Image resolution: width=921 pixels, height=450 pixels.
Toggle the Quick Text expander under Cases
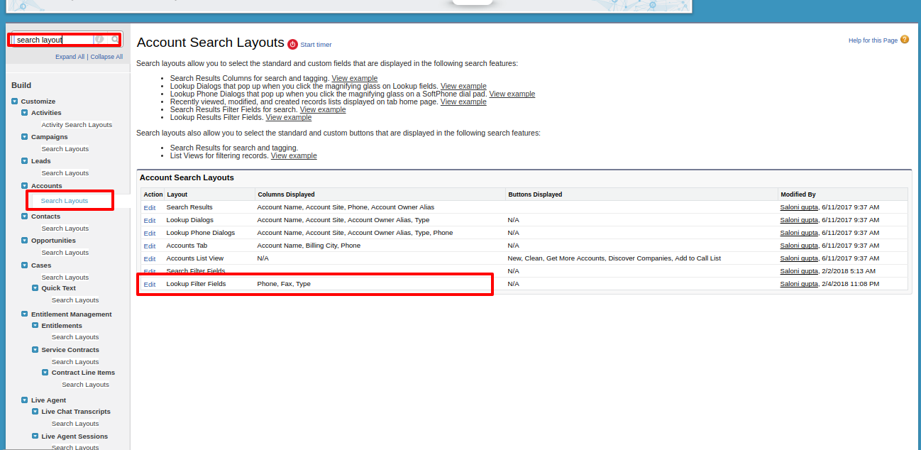(x=35, y=288)
